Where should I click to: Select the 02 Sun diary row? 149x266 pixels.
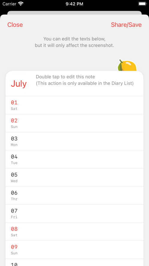pyautogui.click(x=74, y=123)
